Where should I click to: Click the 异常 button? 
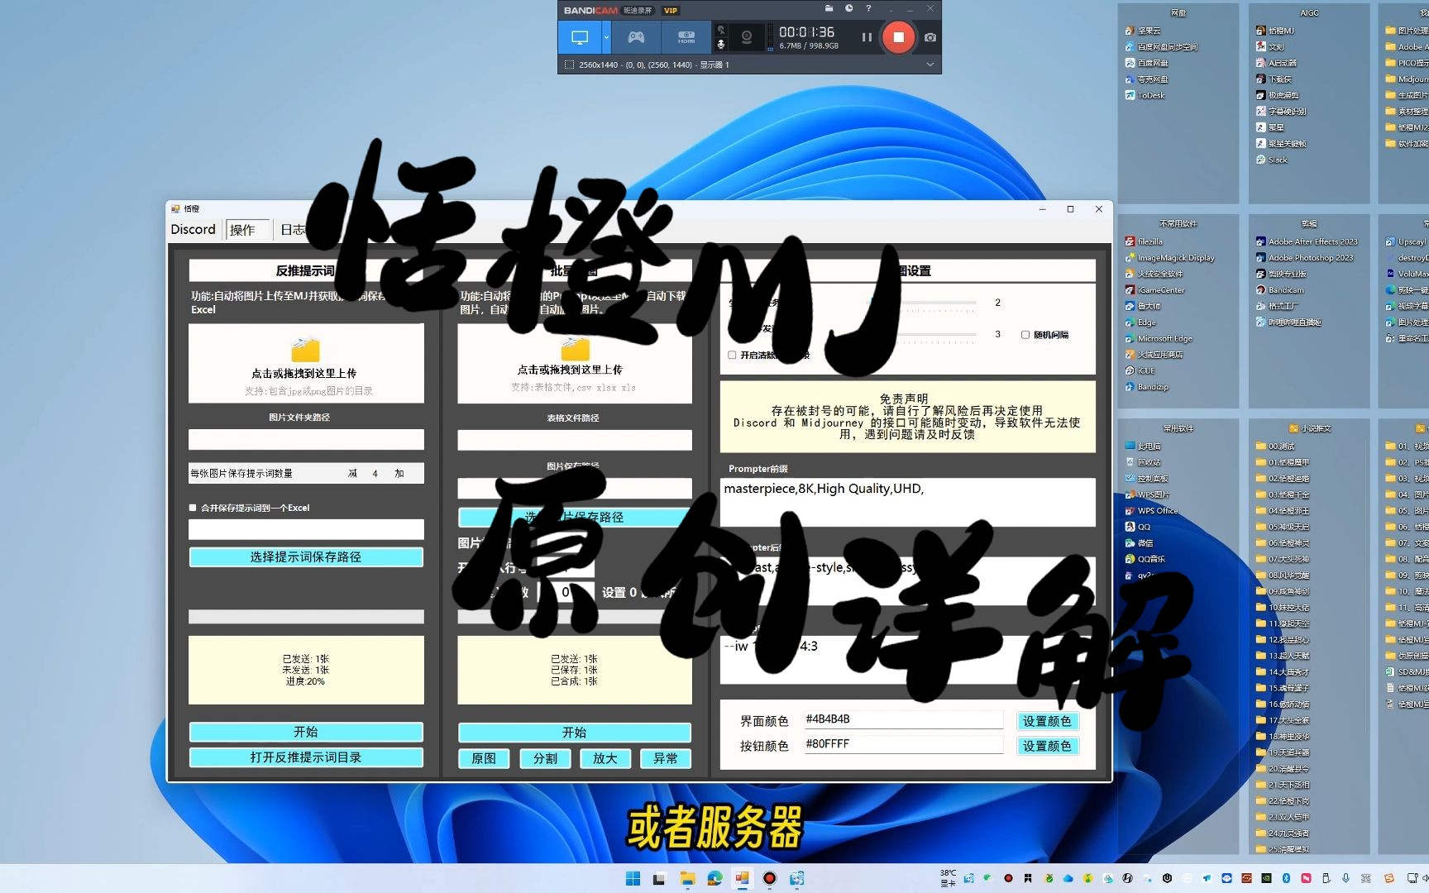(x=666, y=758)
